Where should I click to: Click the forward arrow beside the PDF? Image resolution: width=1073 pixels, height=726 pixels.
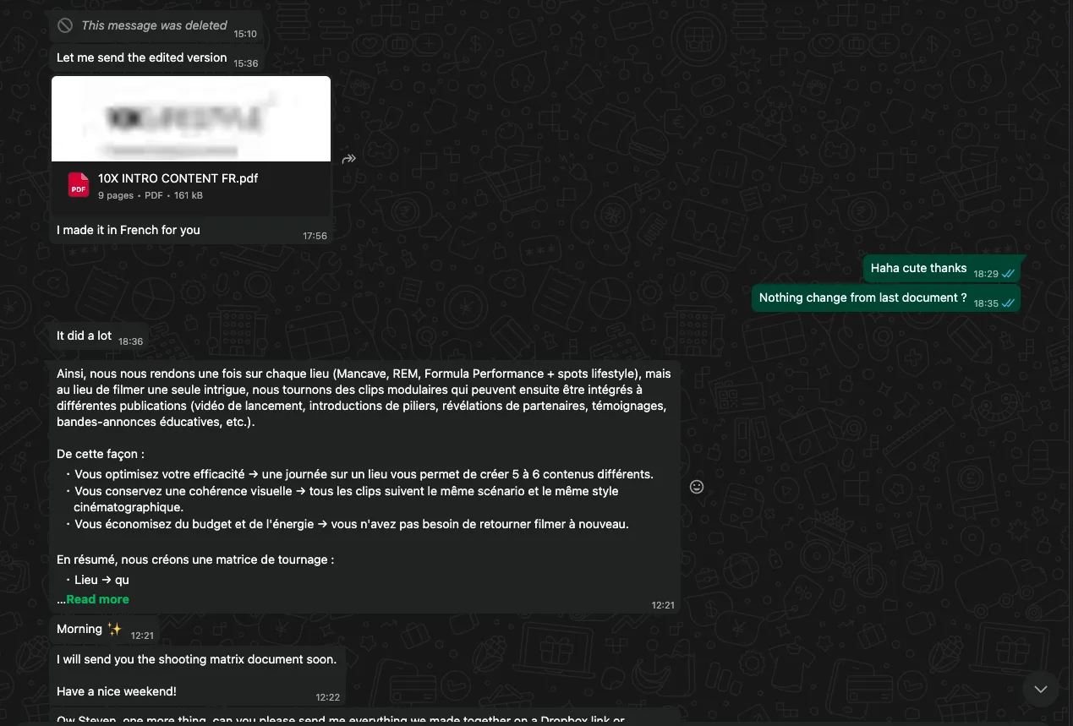(x=348, y=159)
